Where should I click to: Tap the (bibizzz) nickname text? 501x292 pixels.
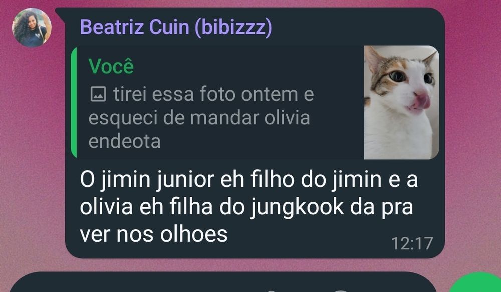(233, 27)
